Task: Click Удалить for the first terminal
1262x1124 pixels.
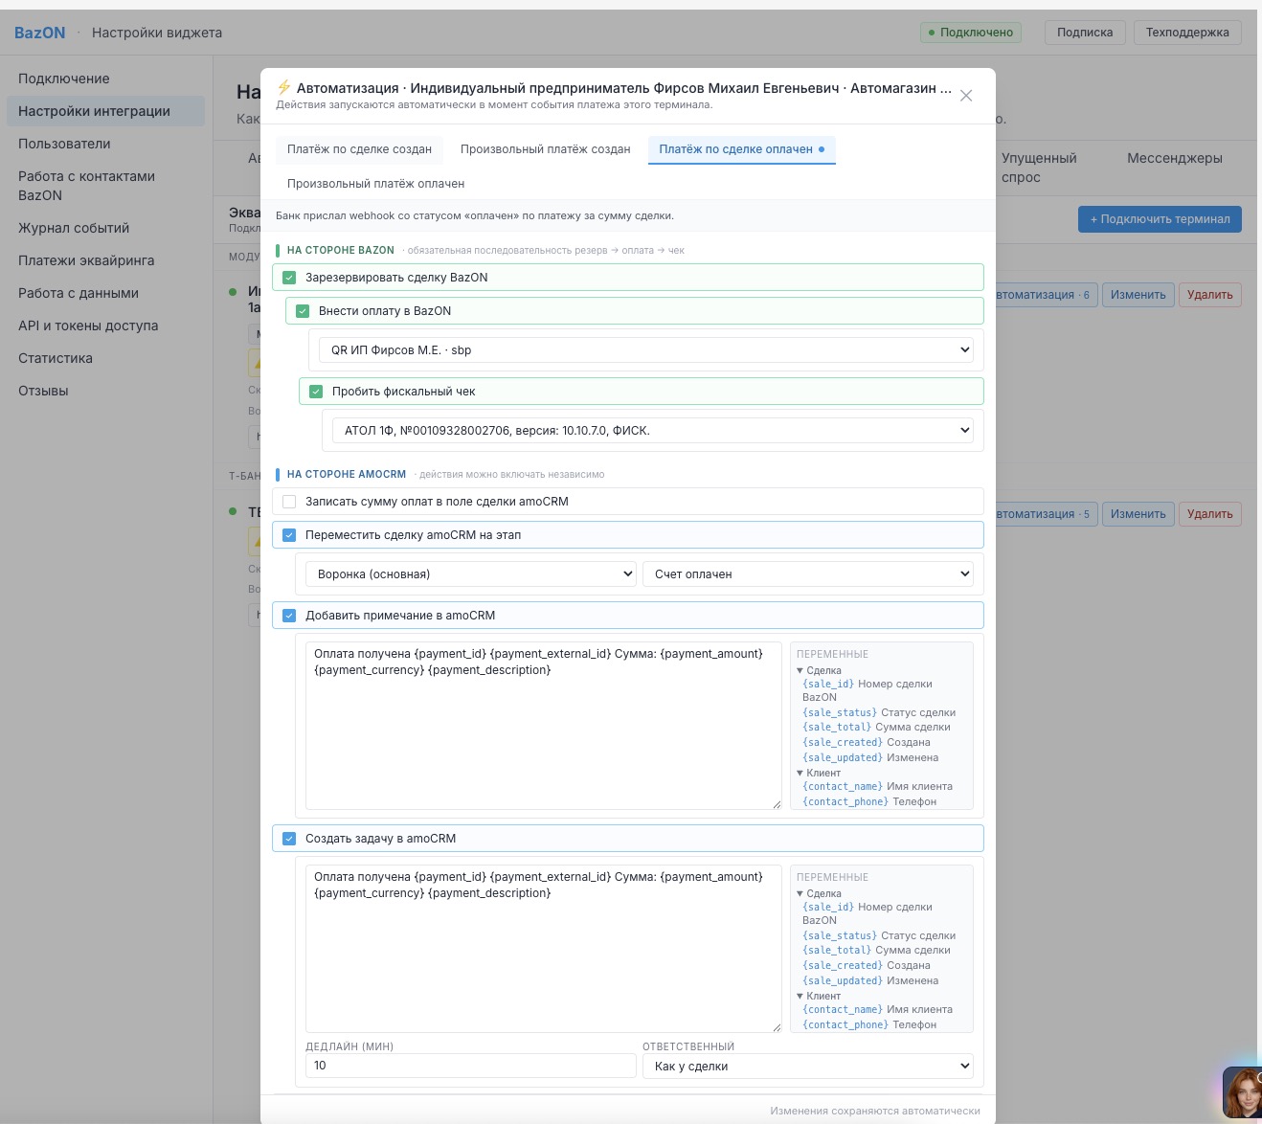Action: tap(1210, 295)
